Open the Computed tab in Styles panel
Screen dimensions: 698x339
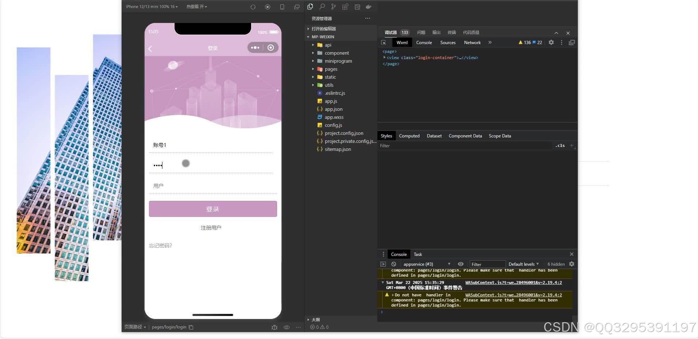tap(409, 136)
